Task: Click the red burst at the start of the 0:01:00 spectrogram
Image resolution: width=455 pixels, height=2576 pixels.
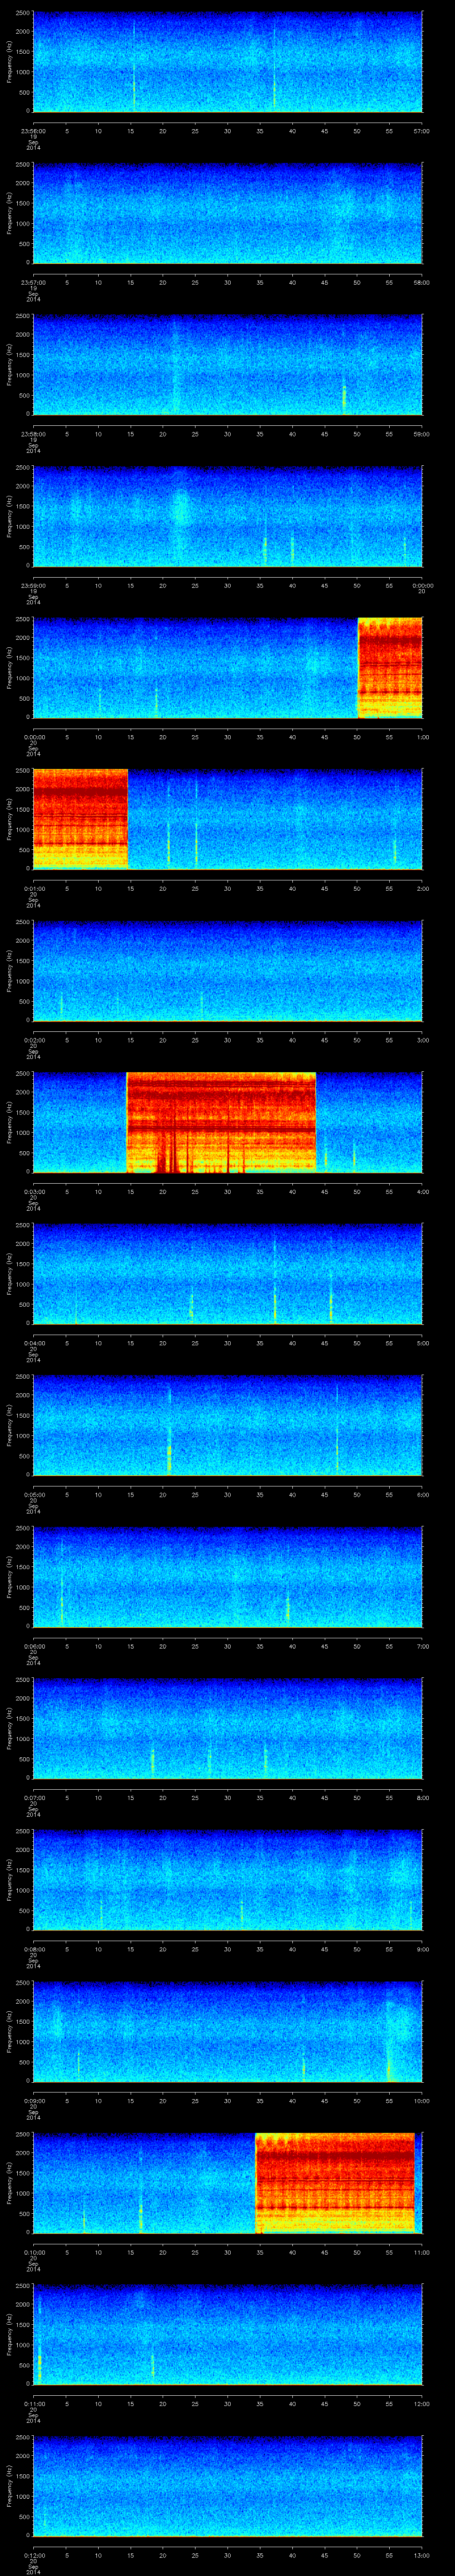Action: click(80, 818)
